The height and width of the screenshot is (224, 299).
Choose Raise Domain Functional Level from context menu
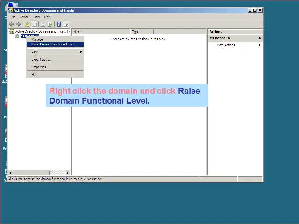pos(55,44)
